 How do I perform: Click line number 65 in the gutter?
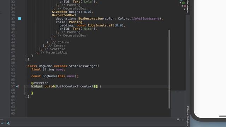13,114
